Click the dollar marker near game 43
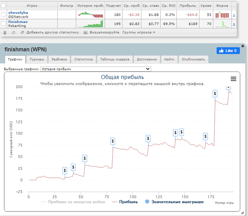 click(x=73, y=167)
